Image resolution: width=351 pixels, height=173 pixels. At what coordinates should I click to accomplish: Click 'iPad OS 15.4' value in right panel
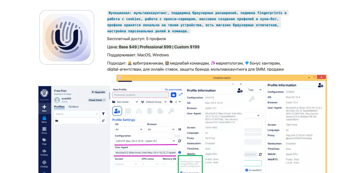click(293, 97)
